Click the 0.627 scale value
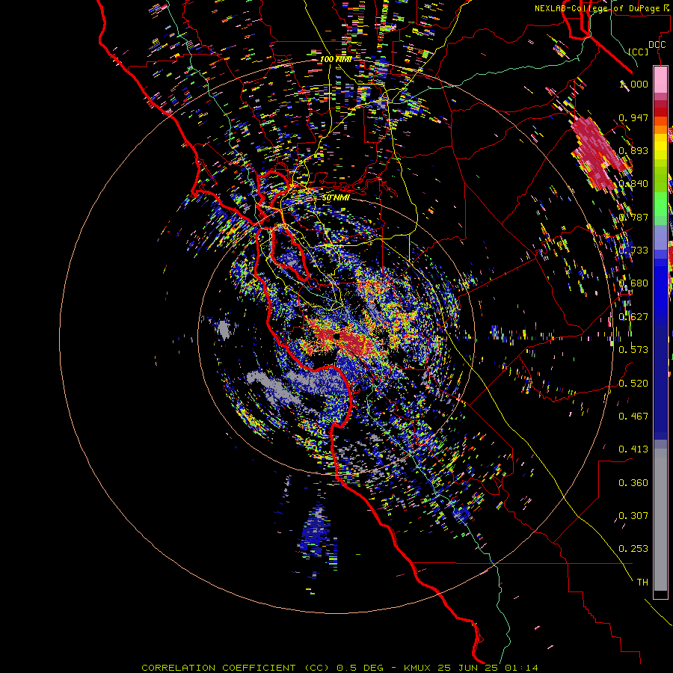The width and height of the screenshot is (673, 673). 633,317
